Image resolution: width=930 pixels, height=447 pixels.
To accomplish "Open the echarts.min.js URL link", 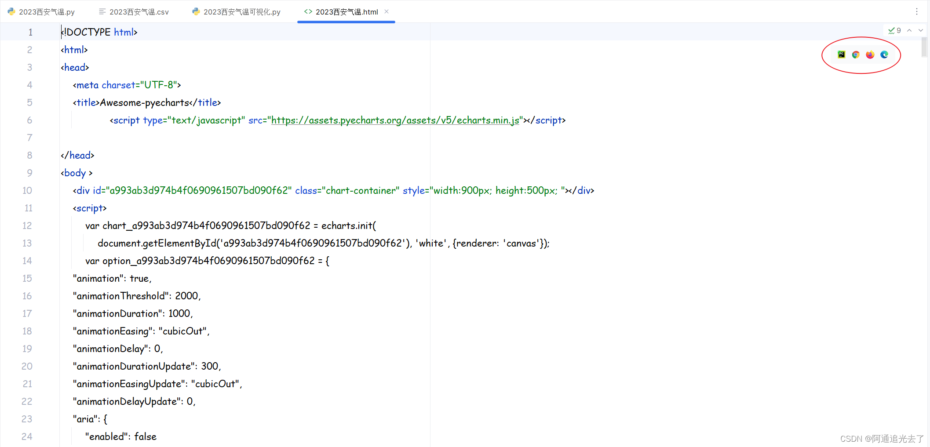I will click(395, 120).
